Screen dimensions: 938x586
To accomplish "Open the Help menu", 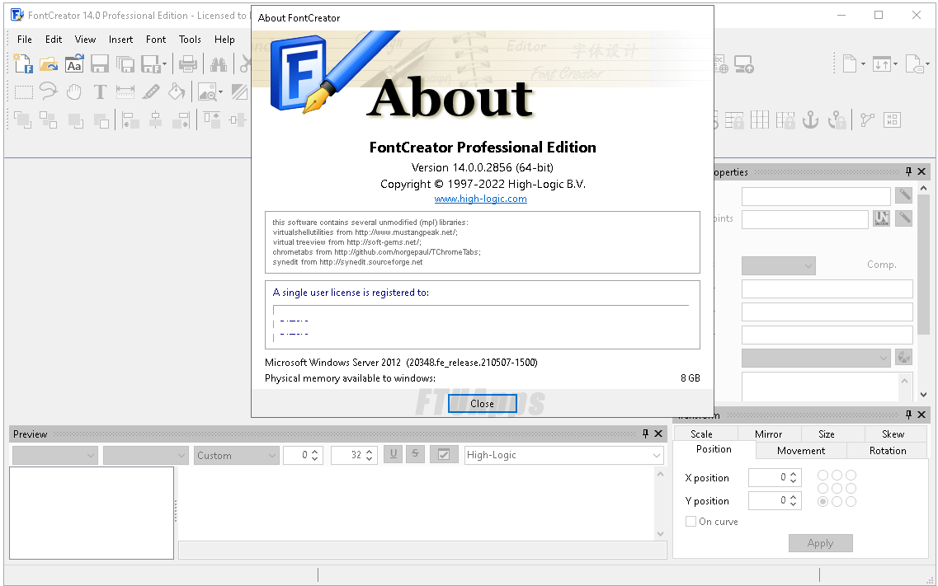I will 224,40.
